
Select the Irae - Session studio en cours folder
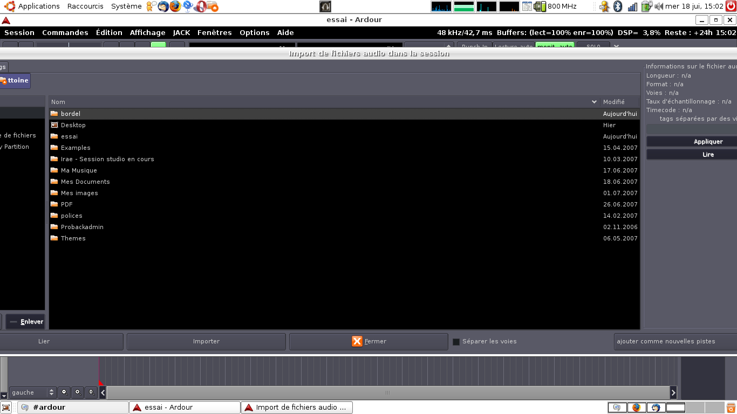pos(107,159)
